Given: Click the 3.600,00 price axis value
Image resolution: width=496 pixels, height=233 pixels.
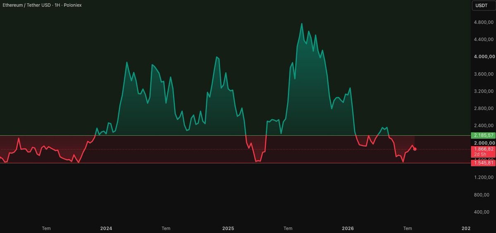Looking at the screenshot, I should click(484, 74).
